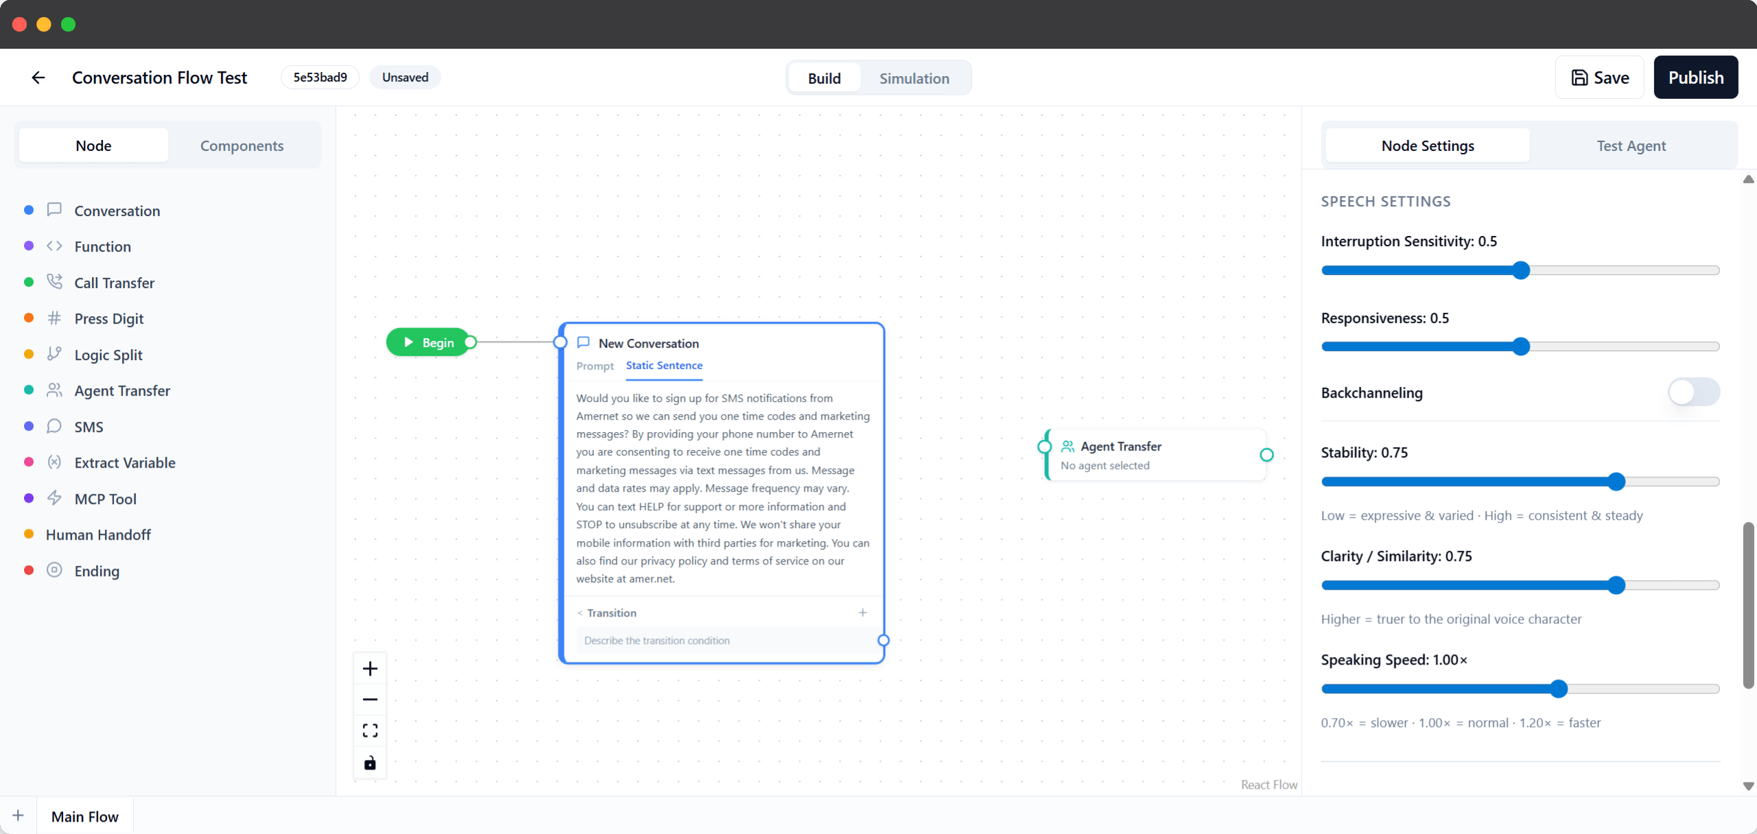
Task: Click the Human Handoff node item
Action: click(98, 534)
